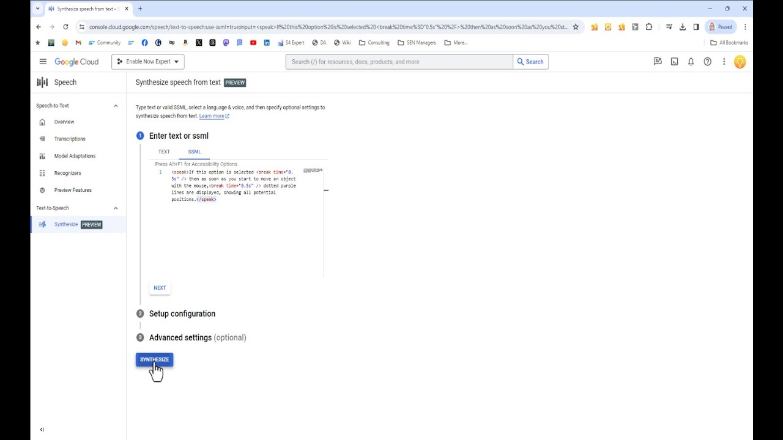Collapse the Speech-to-Text section
The width and height of the screenshot is (783, 440).
(116, 106)
